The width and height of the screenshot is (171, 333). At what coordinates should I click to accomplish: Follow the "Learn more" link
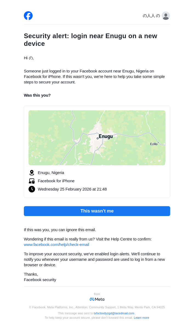tap(141, 318)
